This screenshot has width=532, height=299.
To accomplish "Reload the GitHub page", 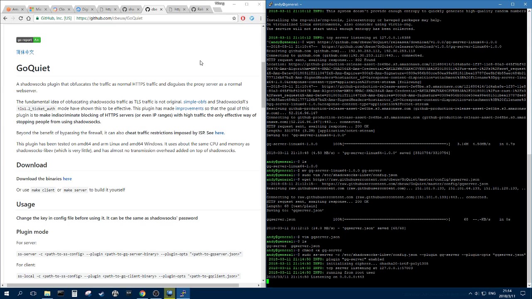I will (x=21, y=18).
